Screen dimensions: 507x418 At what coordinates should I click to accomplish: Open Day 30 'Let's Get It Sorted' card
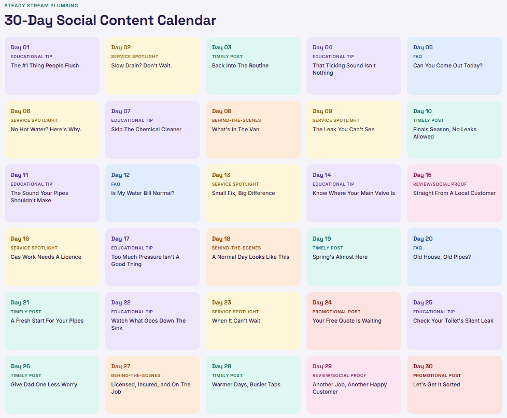454,385
